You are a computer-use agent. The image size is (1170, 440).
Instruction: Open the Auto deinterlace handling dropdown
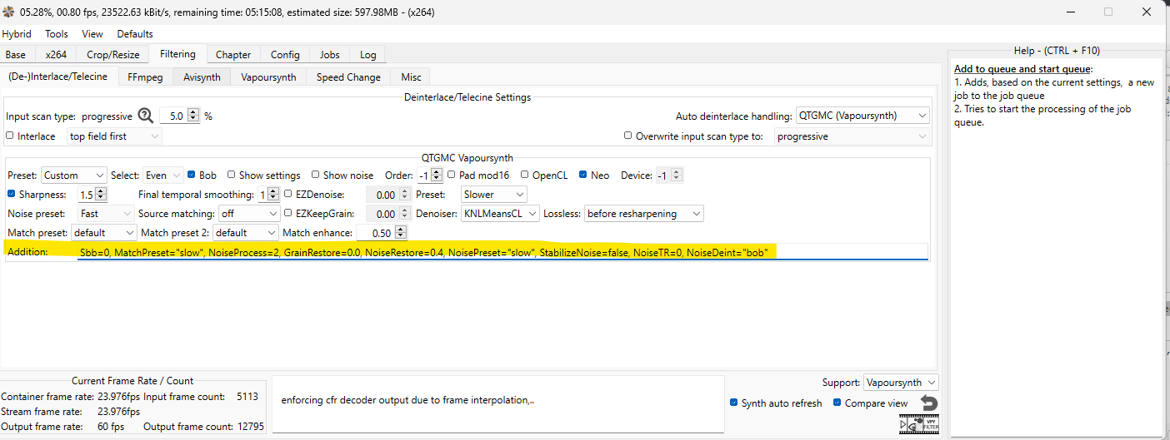pos(862,116)
